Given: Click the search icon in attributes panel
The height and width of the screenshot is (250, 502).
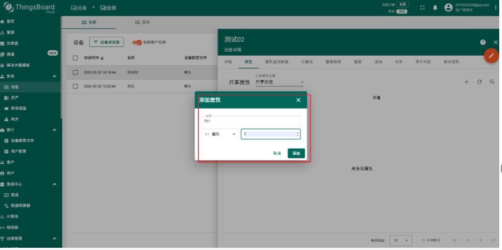Looking at the screenshot, I should coord(492,82).
